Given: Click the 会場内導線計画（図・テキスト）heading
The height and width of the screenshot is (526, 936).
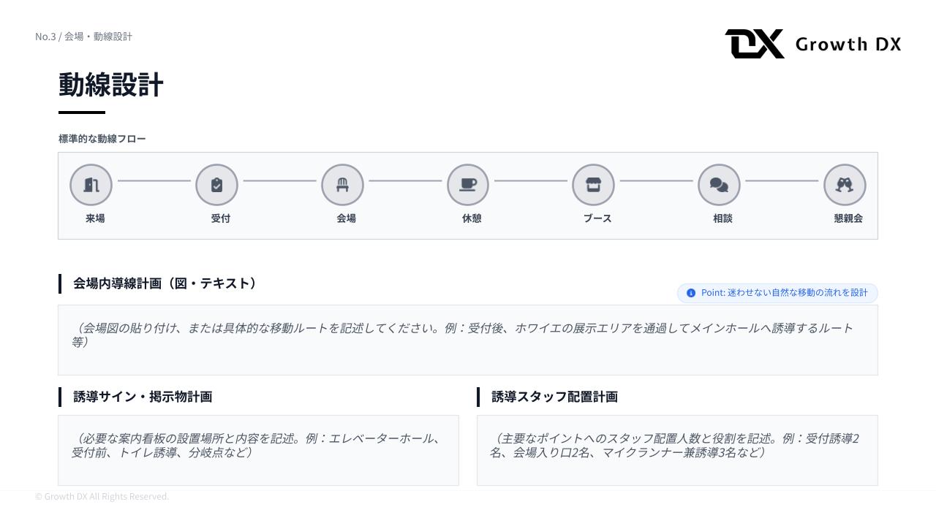Looking at the screenshot, I should point(165,283).
